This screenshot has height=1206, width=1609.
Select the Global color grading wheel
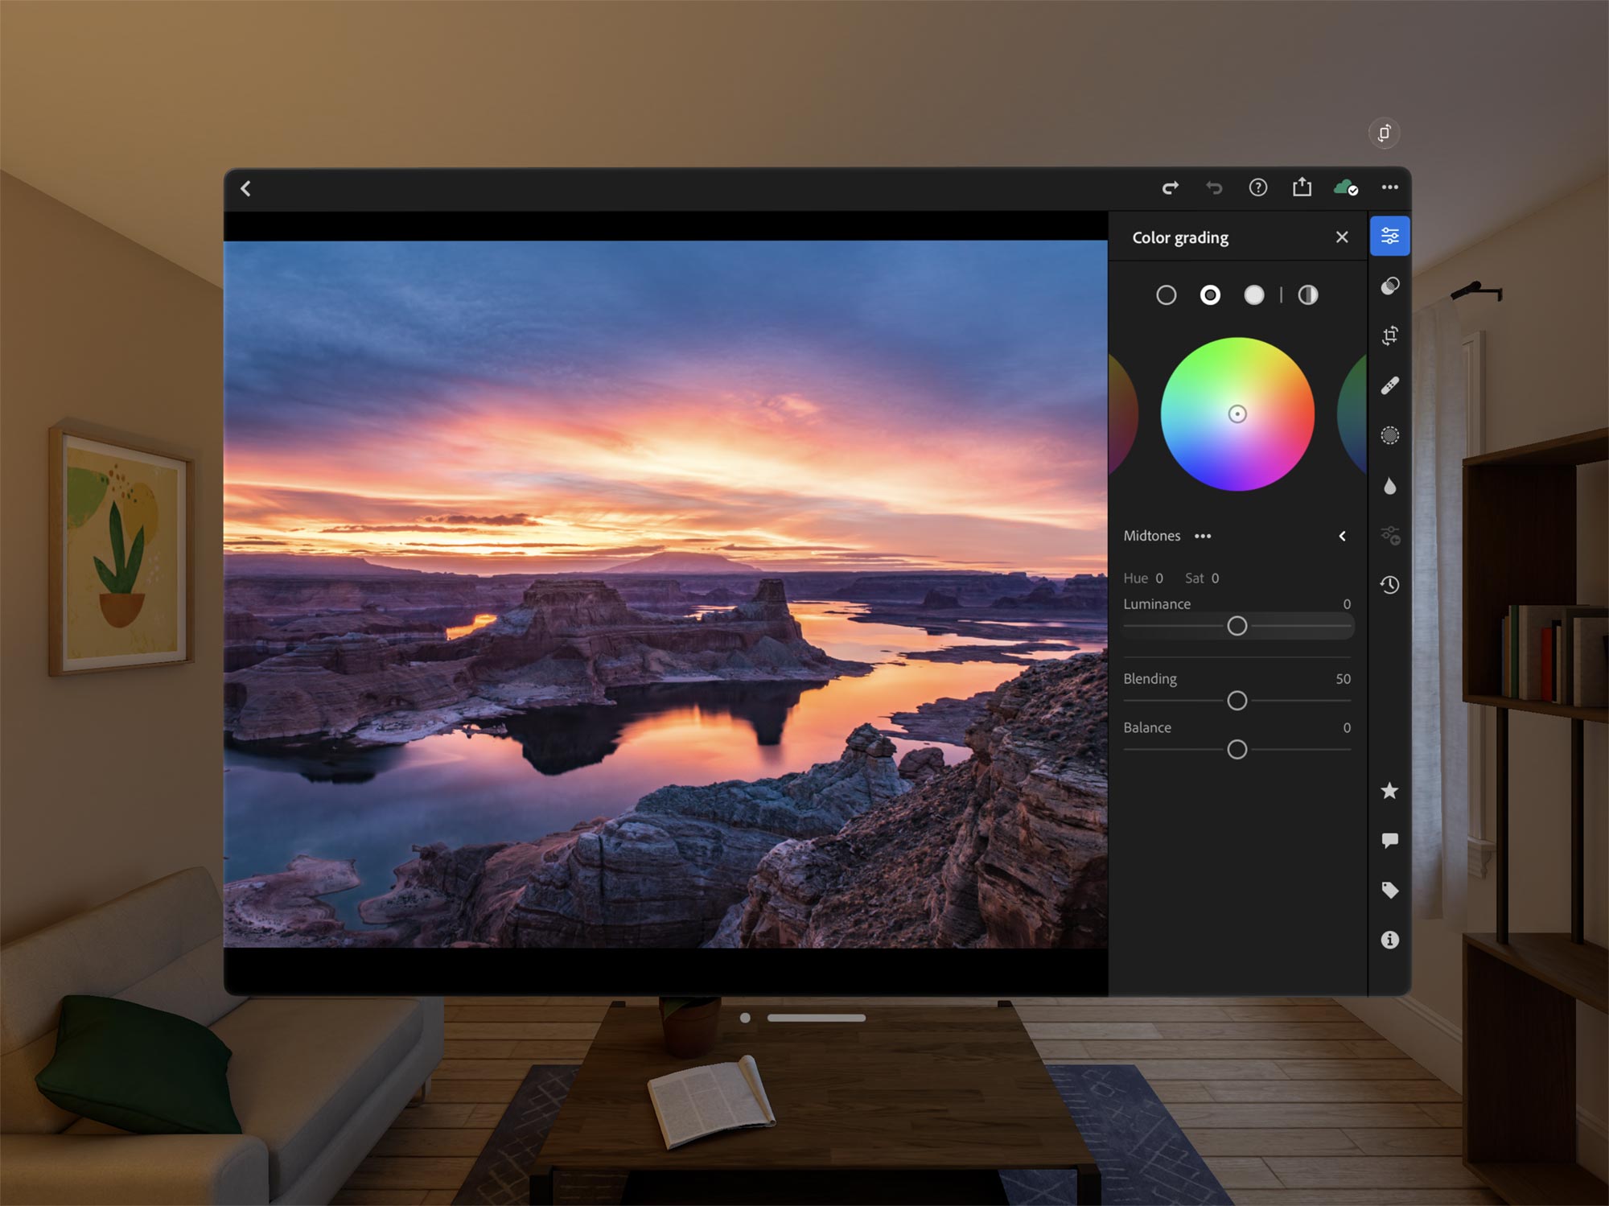1307,295
